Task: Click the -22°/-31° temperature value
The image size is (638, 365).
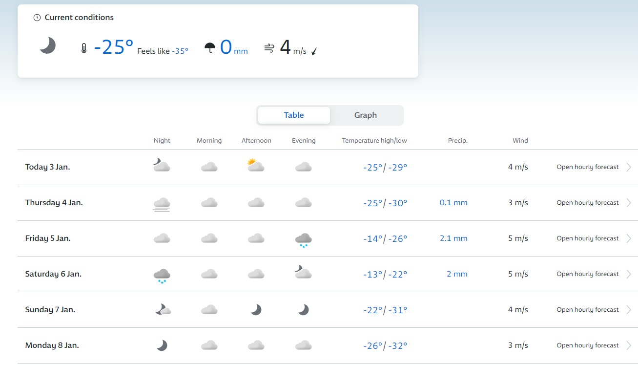Action: 385,310
